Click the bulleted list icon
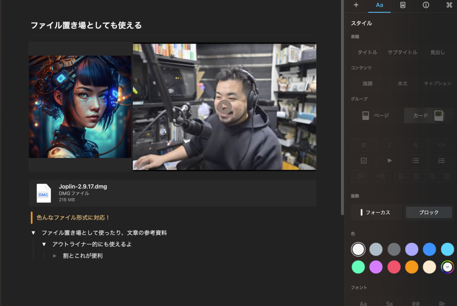Screen dimensions: 457x306 point(415,161)
